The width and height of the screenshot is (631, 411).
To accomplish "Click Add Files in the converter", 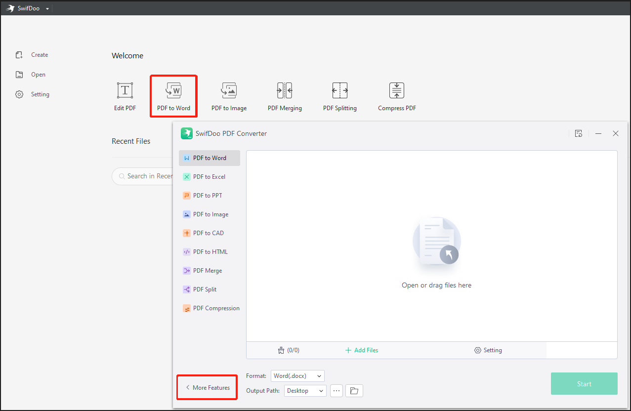I will [362, 350].
